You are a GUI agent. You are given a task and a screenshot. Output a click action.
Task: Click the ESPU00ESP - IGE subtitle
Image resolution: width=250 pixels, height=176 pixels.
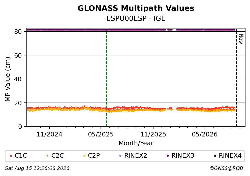tap(136, 19)
